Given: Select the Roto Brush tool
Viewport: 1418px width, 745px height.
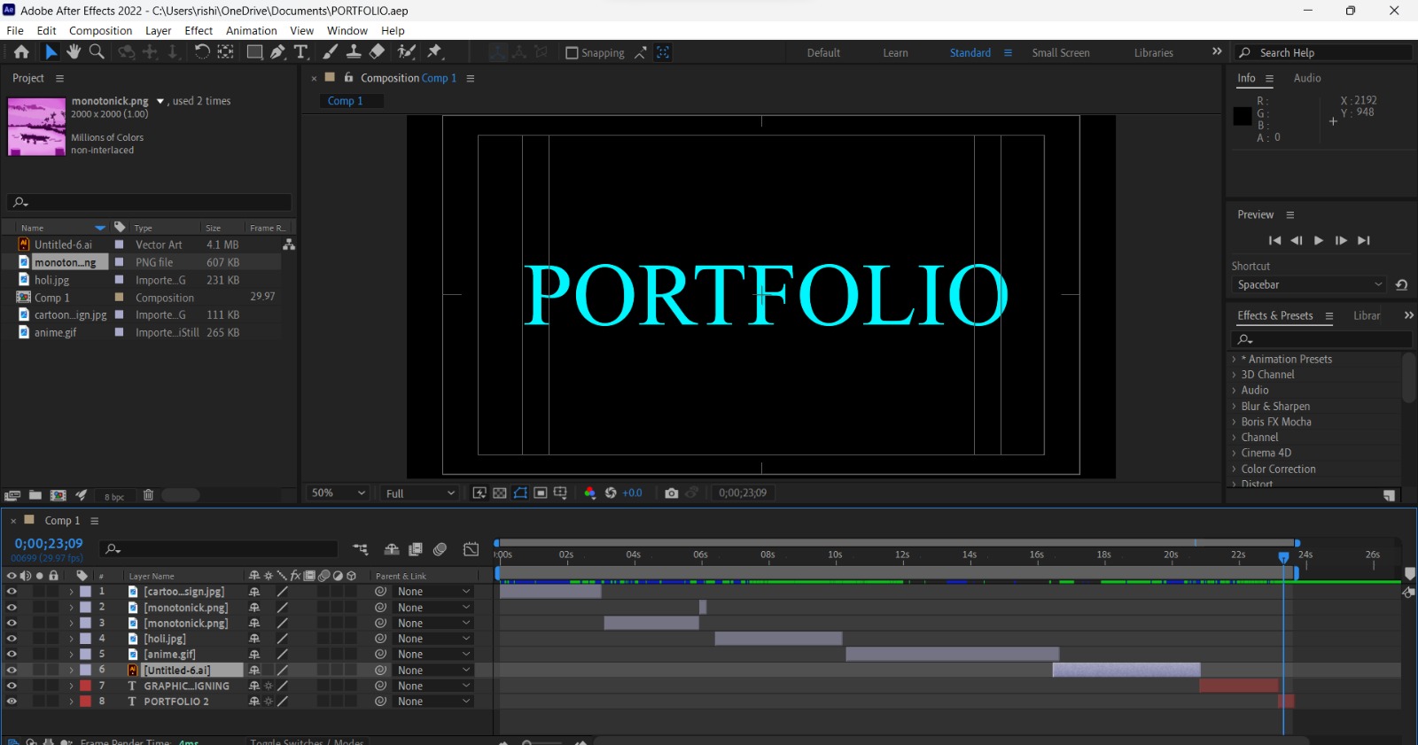Looking at the screenshot, I should point(407,52).
